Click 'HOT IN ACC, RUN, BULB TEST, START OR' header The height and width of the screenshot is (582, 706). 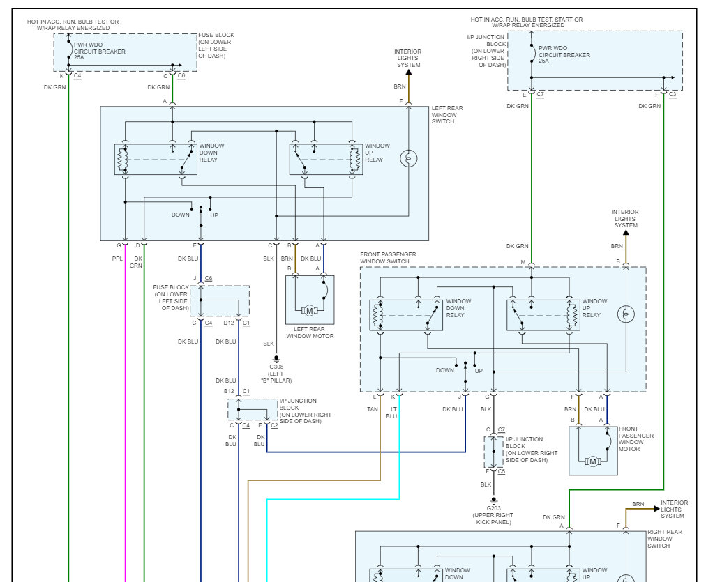pyautogui.click(x=526, y=20)
